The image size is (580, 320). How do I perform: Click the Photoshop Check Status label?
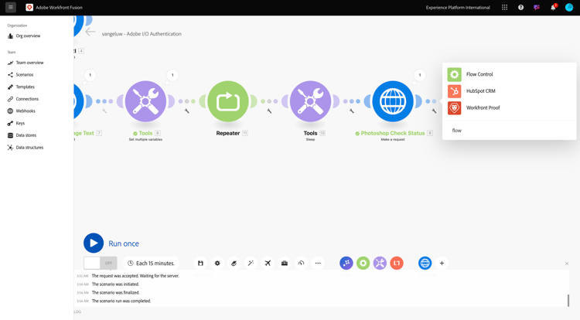tap(392, 133)
